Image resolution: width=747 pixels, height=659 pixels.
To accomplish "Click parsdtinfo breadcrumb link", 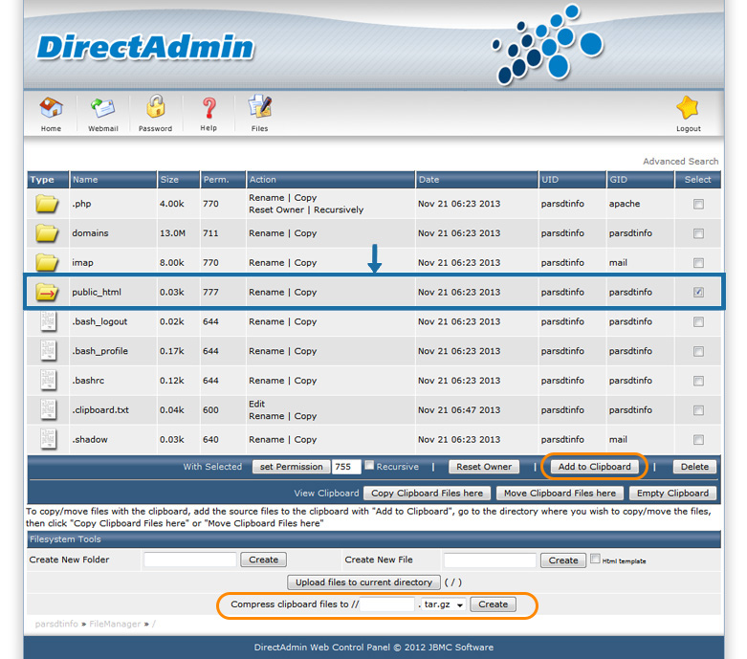I will (56, 624).
